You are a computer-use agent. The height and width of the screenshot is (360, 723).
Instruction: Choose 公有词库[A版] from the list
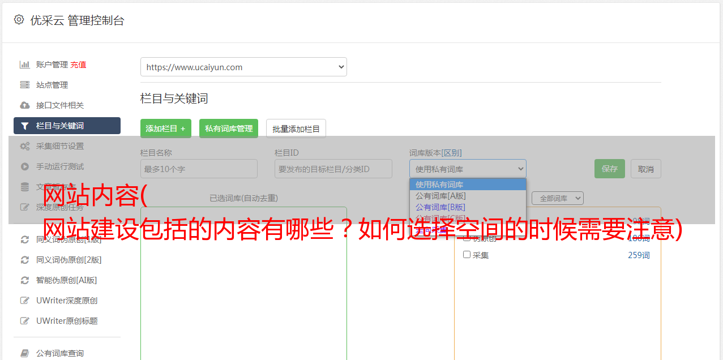pos(468,196)
